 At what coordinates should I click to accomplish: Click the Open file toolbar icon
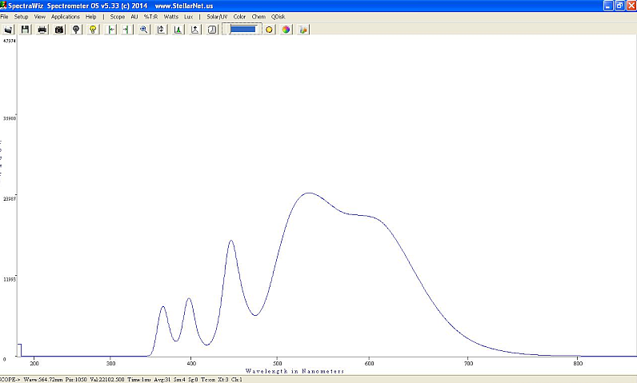click(x=9, y=30)
